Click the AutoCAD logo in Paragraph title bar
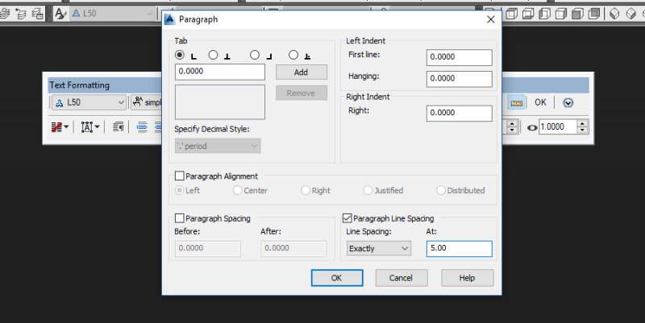This screenshot has height=323, width=645. [169, 19]
